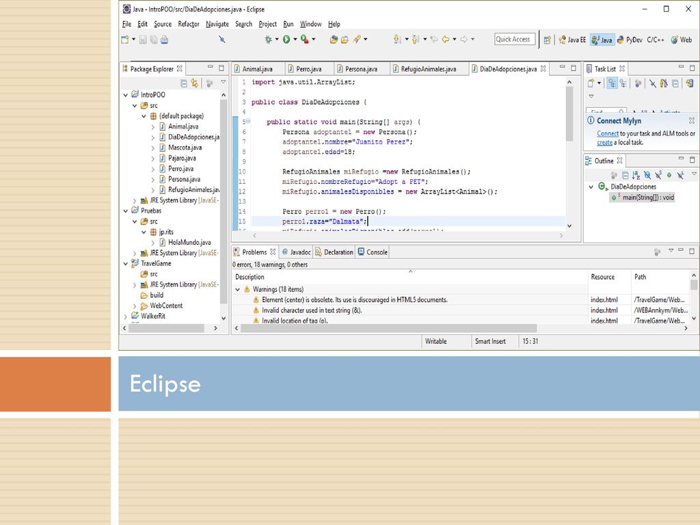Toggle Hide Static Members in Outline
Screen dimensions: 700x525
[x=658, y=175]
